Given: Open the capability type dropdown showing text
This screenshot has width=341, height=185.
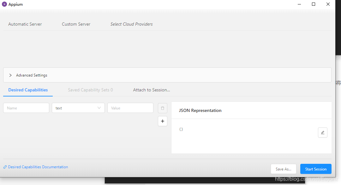Looking at the screenshot, I should 78,108.
